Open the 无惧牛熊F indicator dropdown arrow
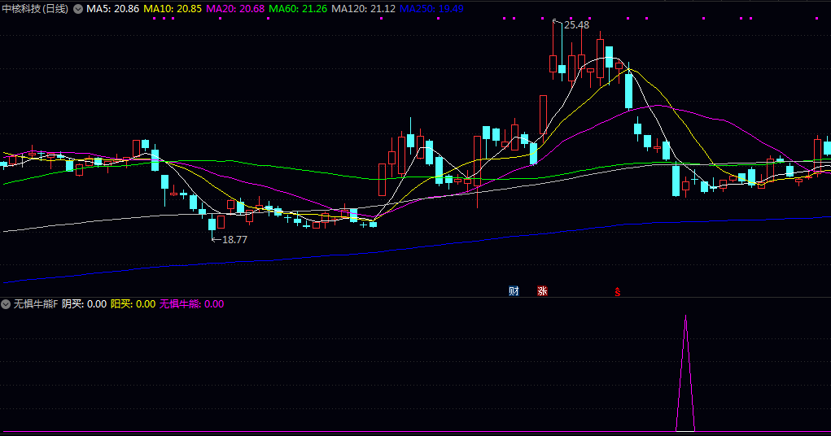This screenshot has width=831, height=436. pyautogui.click(x=7, y=304)
